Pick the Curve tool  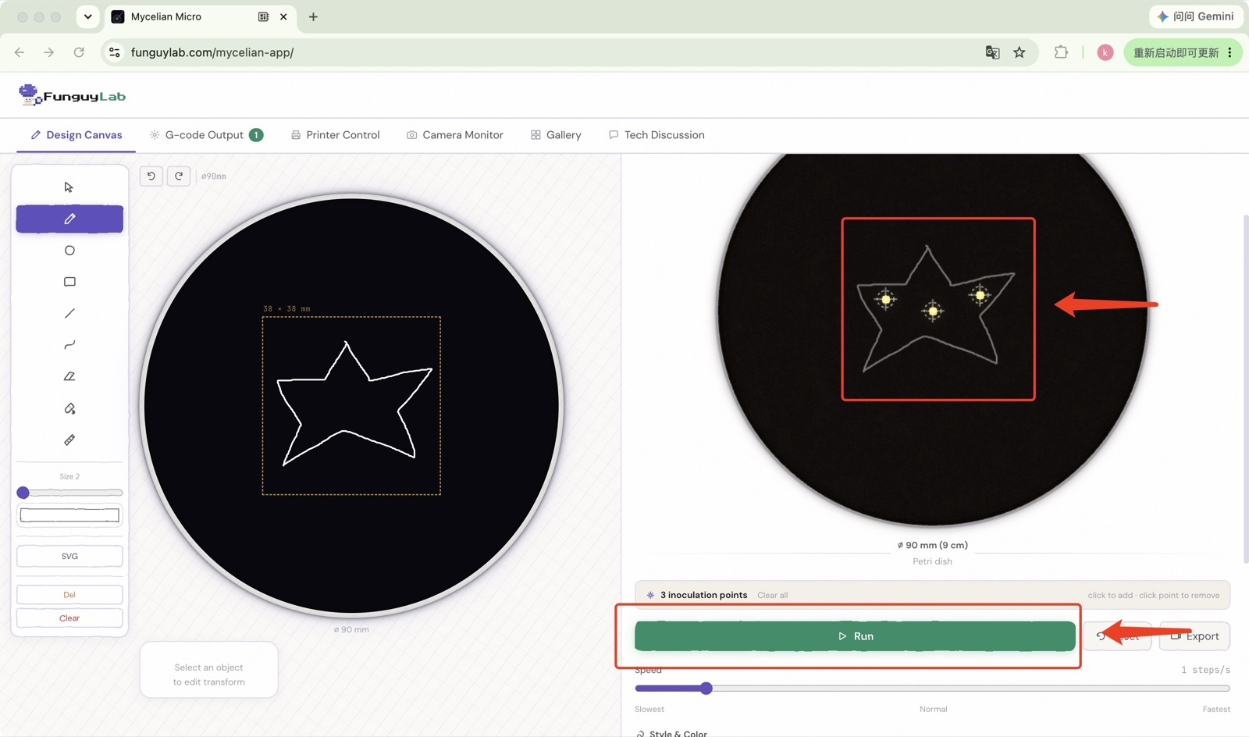click(69, 345)
